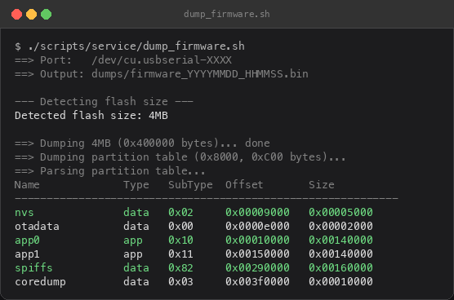Click the yellow minimize window button
Image resolution: width=454 pixels, height=300 pixels.
coord(31,14)
